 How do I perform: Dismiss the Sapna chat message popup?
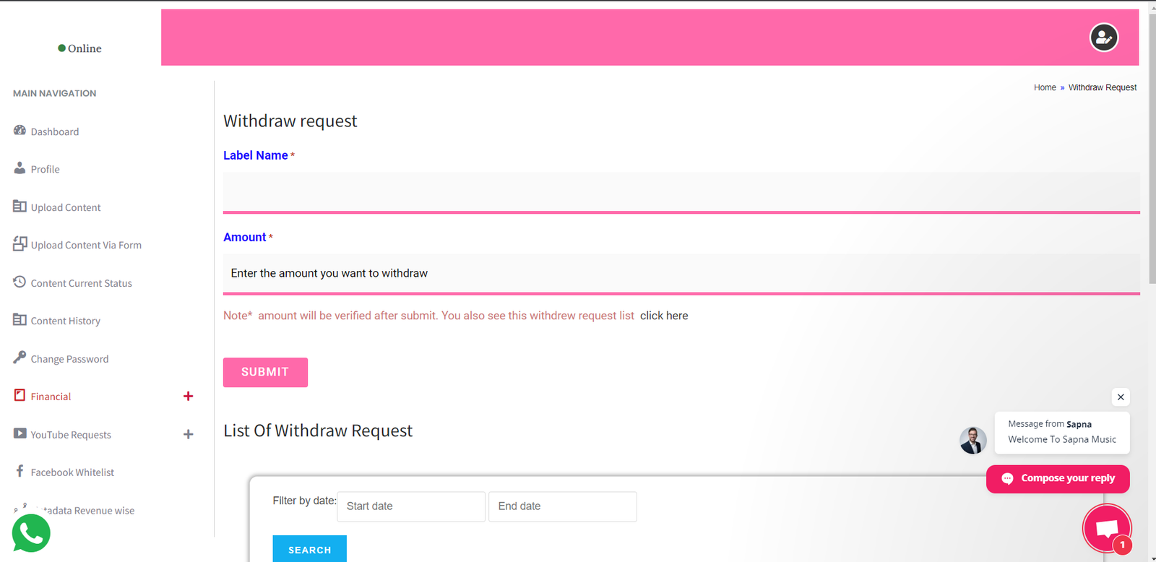1120,397
